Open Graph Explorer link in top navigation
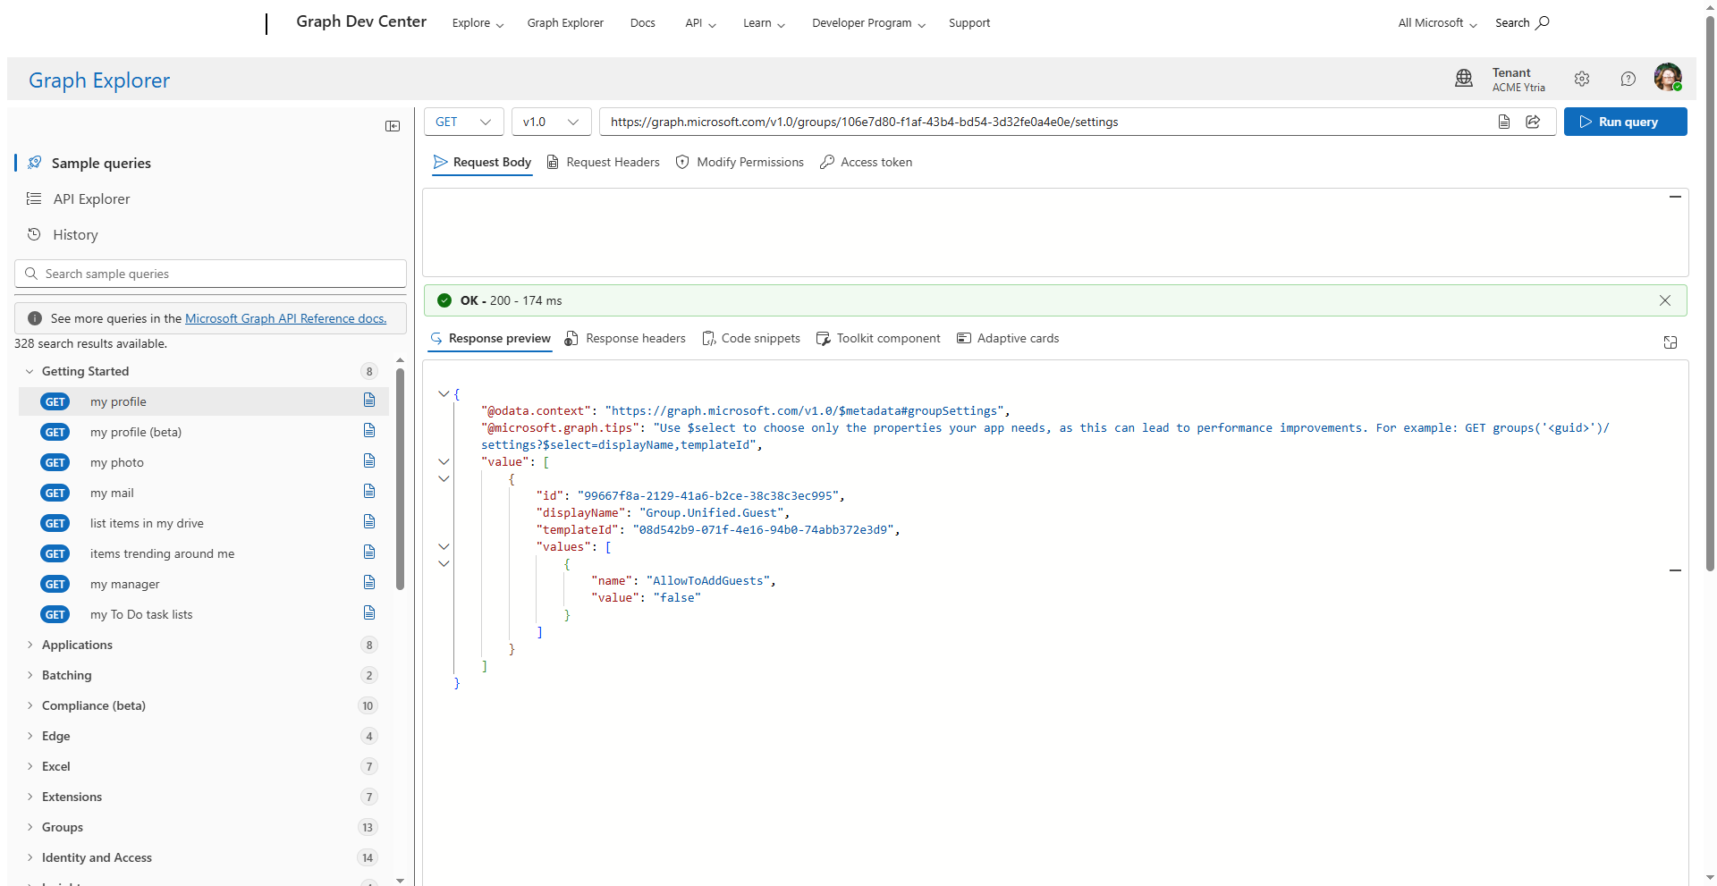The height and width of the screenshot is (886, 1717). pos(565,23)
